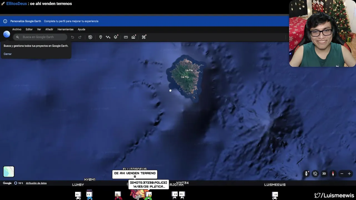Screen dimensions: 356x200
Task: Undo the last action
Action: click(x=73, y=37)
